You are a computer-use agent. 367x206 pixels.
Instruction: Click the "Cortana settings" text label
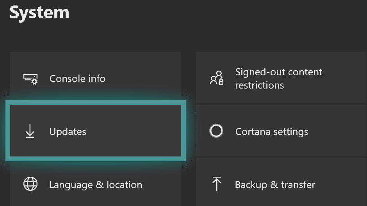(271, 131)
